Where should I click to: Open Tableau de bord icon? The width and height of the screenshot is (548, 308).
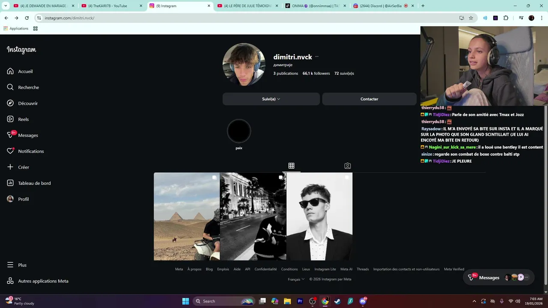click(10, 183)
